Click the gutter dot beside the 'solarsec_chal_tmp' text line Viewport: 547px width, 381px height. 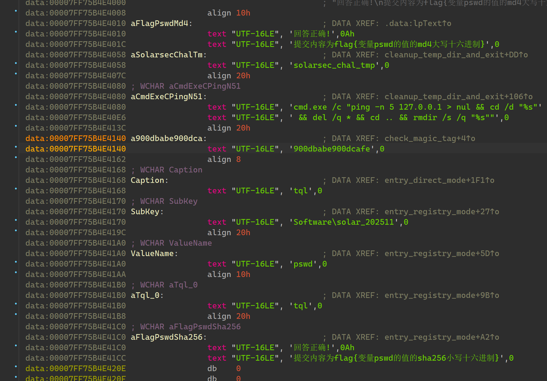click(16, 63)
